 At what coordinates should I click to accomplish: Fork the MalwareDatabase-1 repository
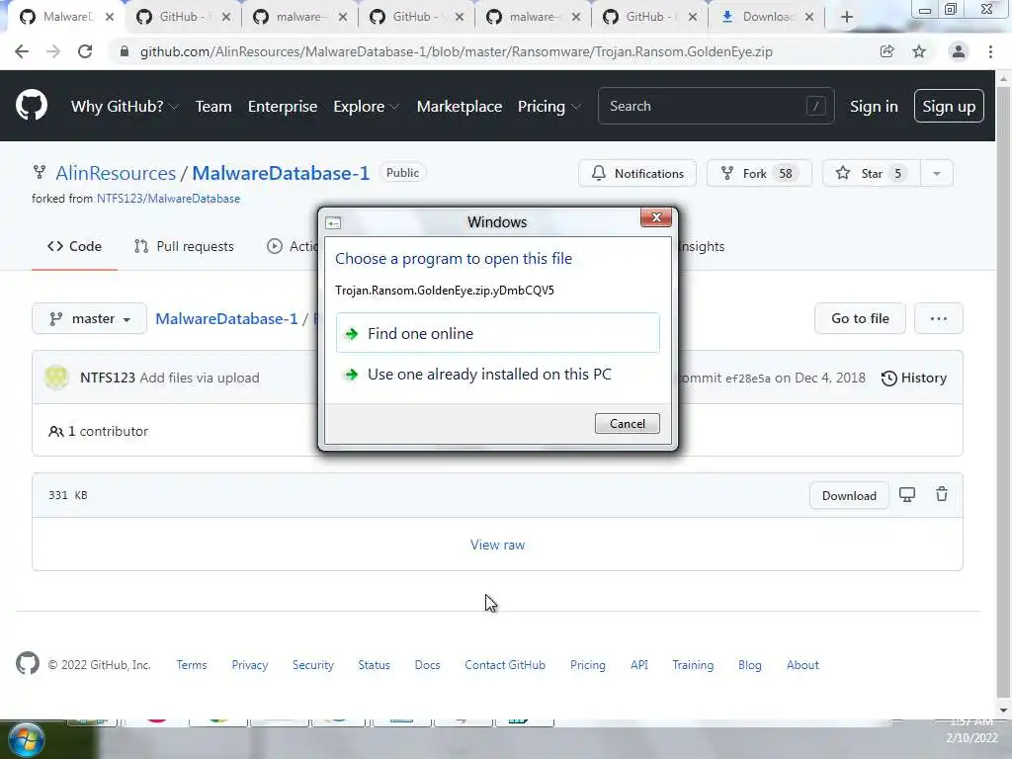coord(759,173)
